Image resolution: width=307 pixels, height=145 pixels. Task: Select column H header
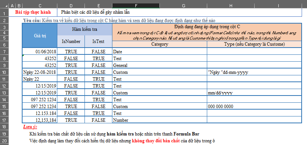click(231, 6)
